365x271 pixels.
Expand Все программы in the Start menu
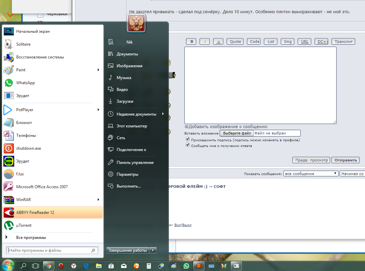pyautogui.click(x=53, y=238)
